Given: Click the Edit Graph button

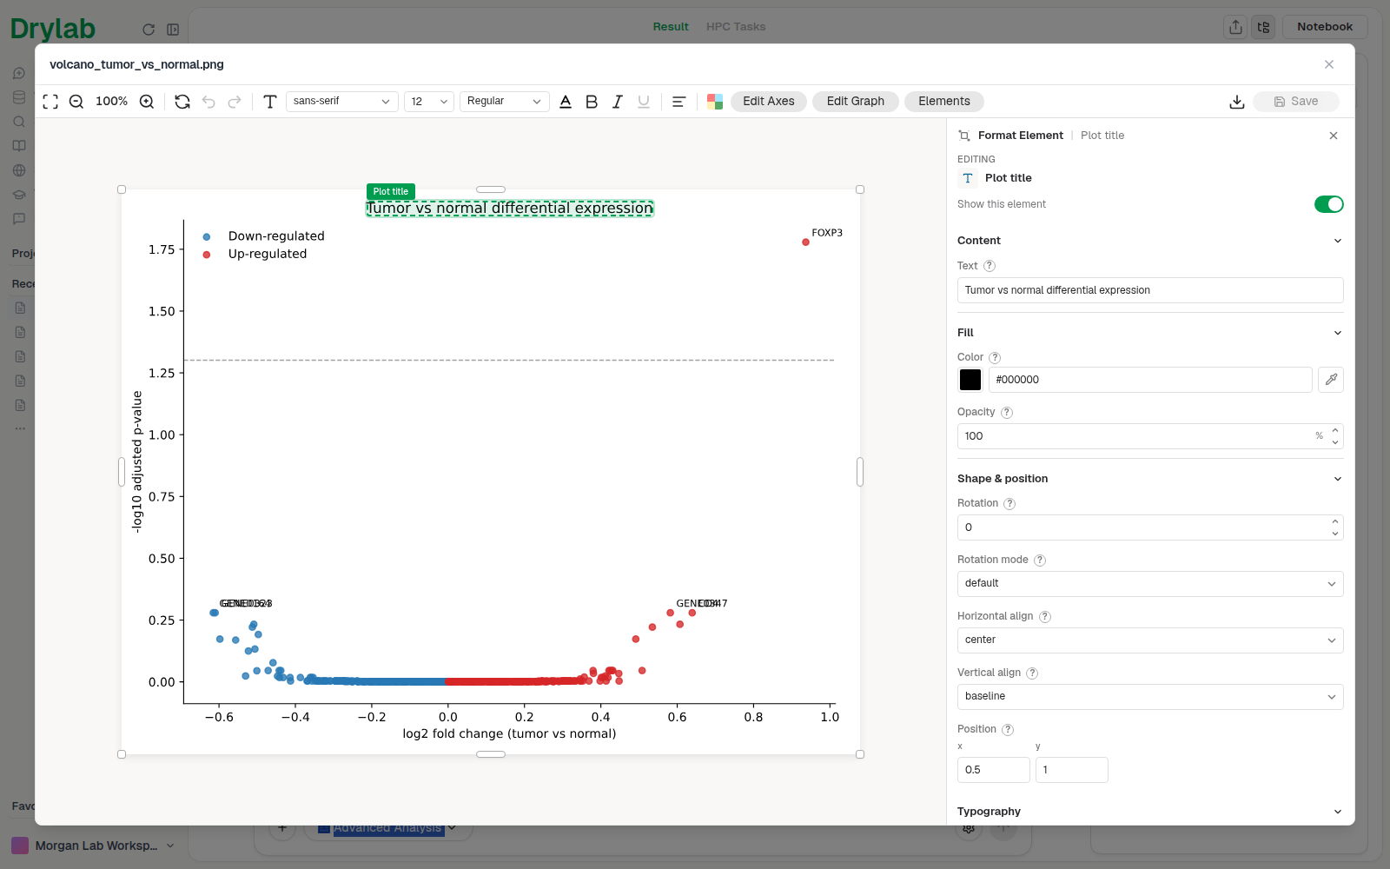Looking at the screenshot, I should click(856, 102).
